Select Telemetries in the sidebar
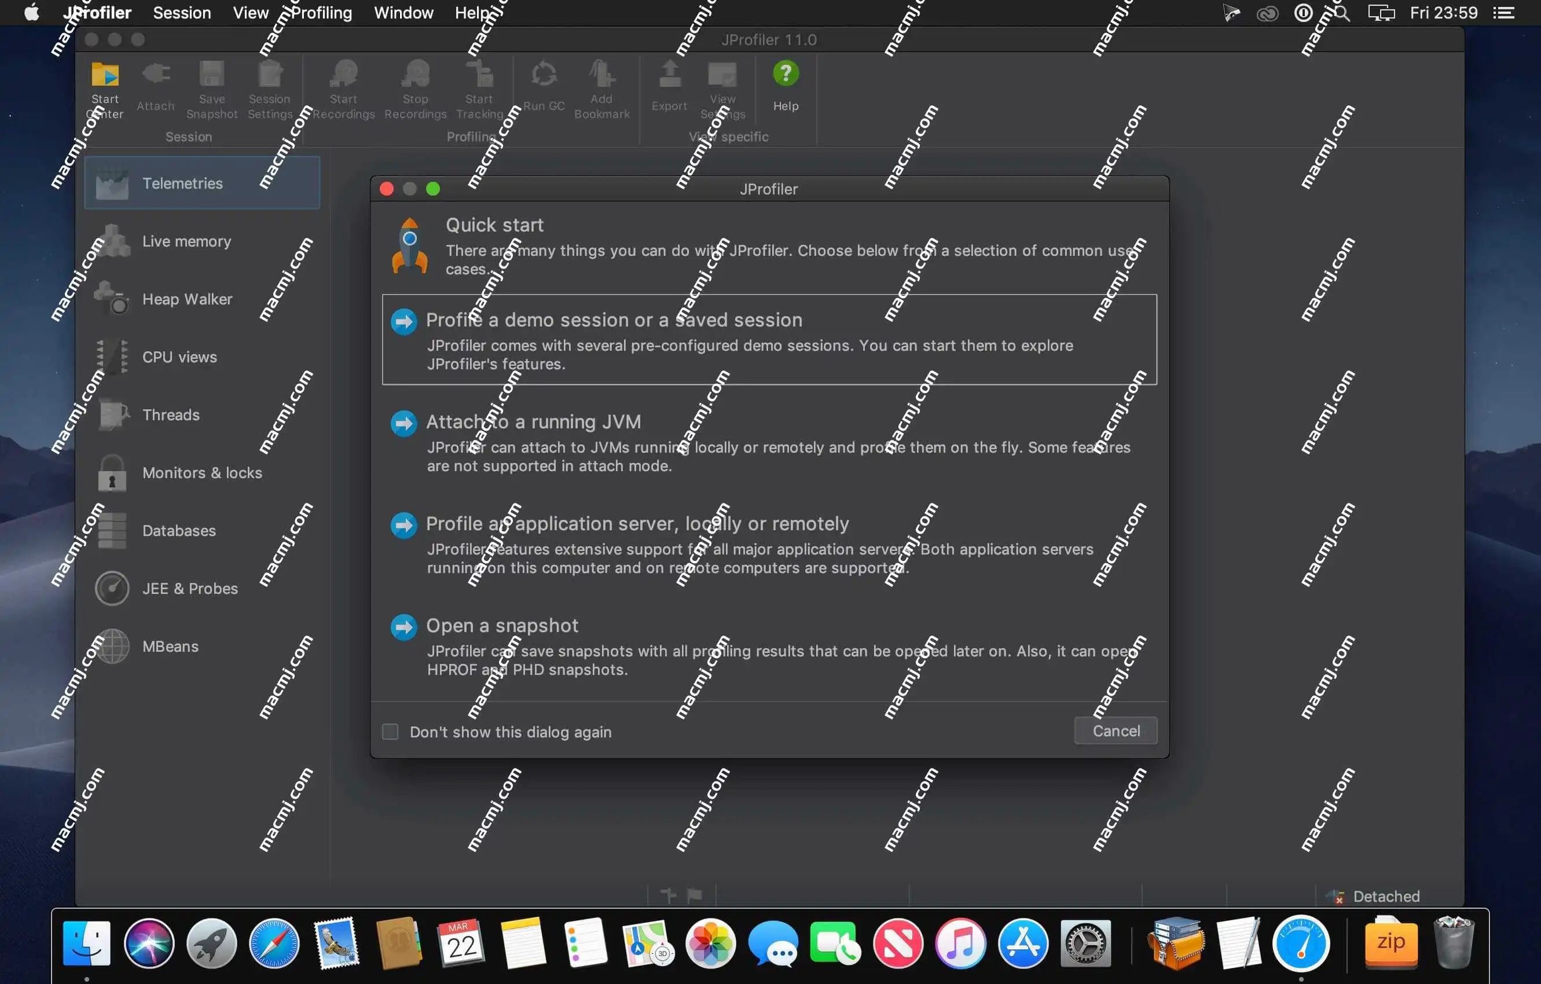The image size is (1541, 984). (202, 183)
